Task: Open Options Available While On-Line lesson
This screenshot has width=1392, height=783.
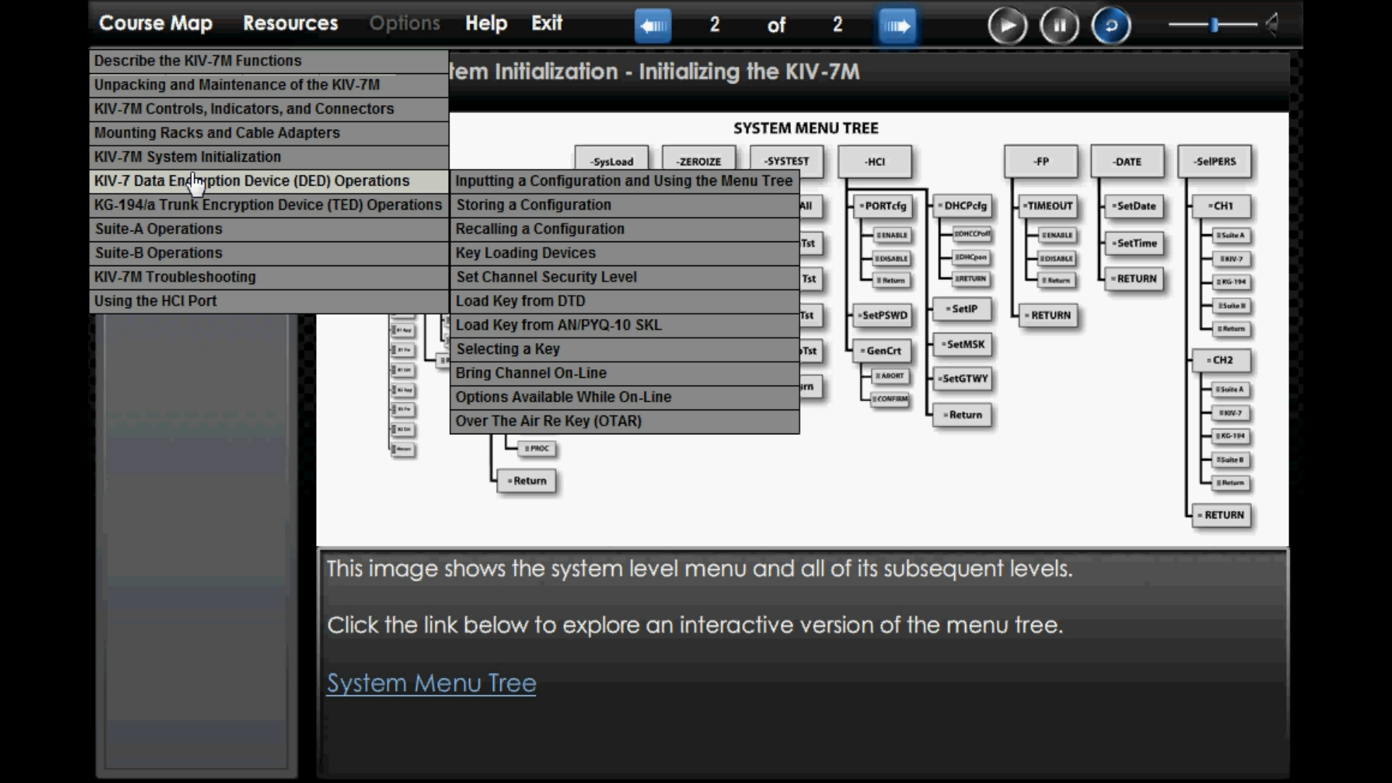Action: point(624,396)
